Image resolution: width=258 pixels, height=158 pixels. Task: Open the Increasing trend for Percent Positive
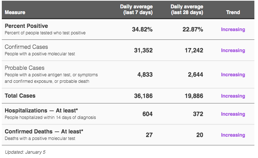233,30
